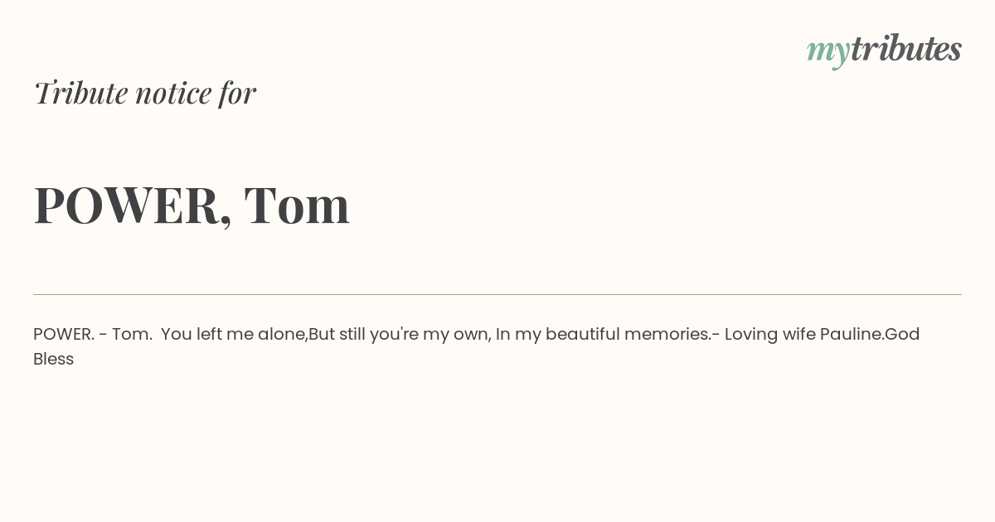Viewport: 995px width, 522px height.
Task: Click the green "my" in the logo
Action: (x=828, y=53)
